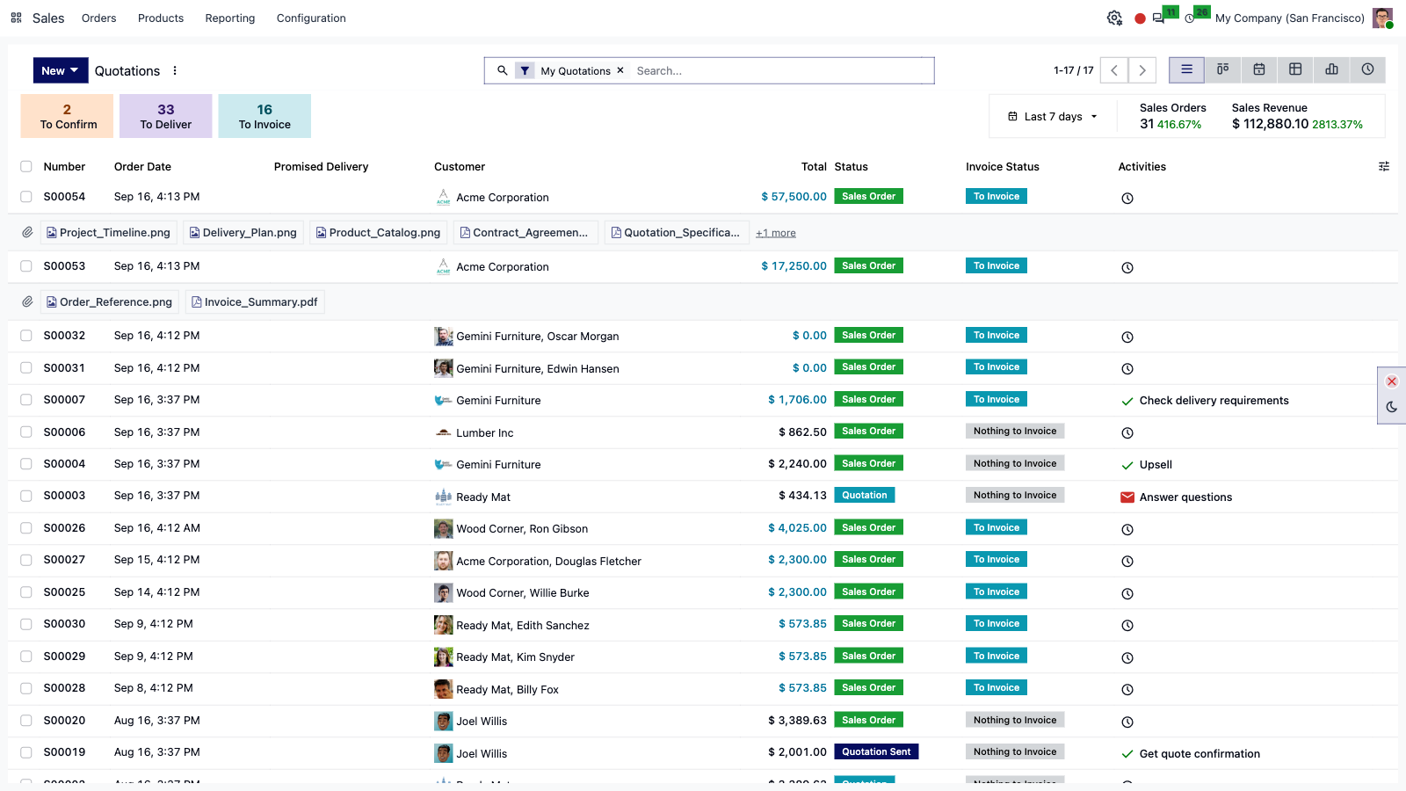This screenshot has width=1406, height=791.
Task: Select the checkbox for order S00007
Action: [x=26, y=400]
